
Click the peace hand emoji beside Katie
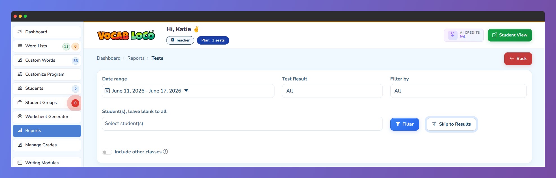click(196, 29)
